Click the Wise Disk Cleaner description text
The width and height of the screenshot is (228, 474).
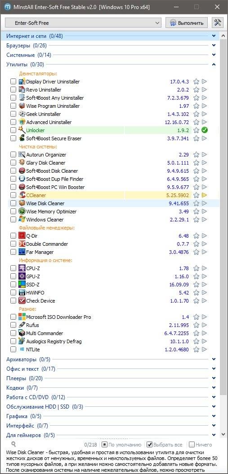[112, 461]
